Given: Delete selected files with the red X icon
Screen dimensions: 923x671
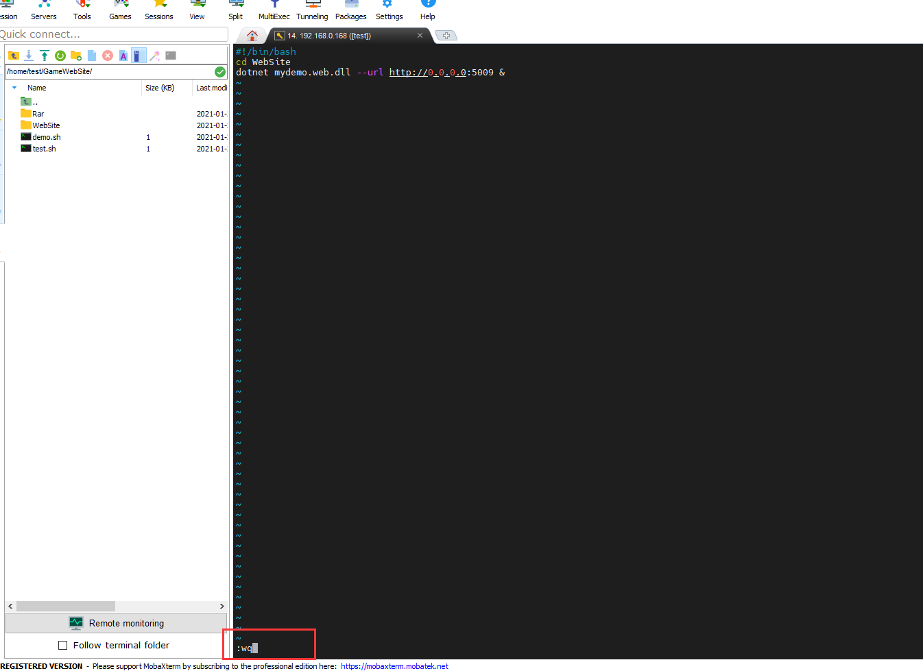Looking at the screenshot, I should (108, 56).
